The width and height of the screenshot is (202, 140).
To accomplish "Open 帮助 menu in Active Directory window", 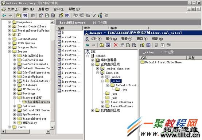I will (74, 9).
